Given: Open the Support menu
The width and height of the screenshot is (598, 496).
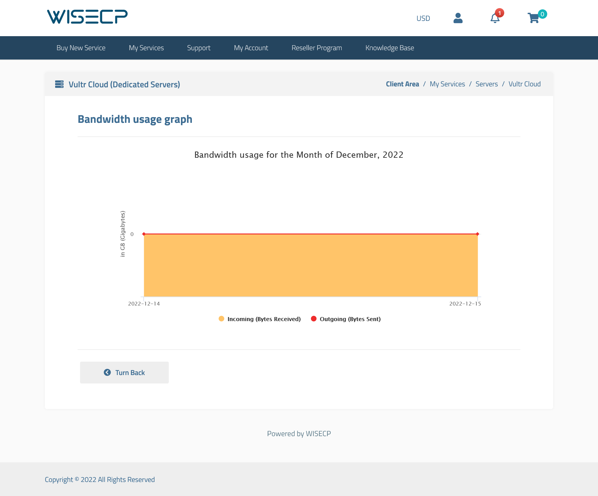Looking at the screenshot, I should click(199, 48).
